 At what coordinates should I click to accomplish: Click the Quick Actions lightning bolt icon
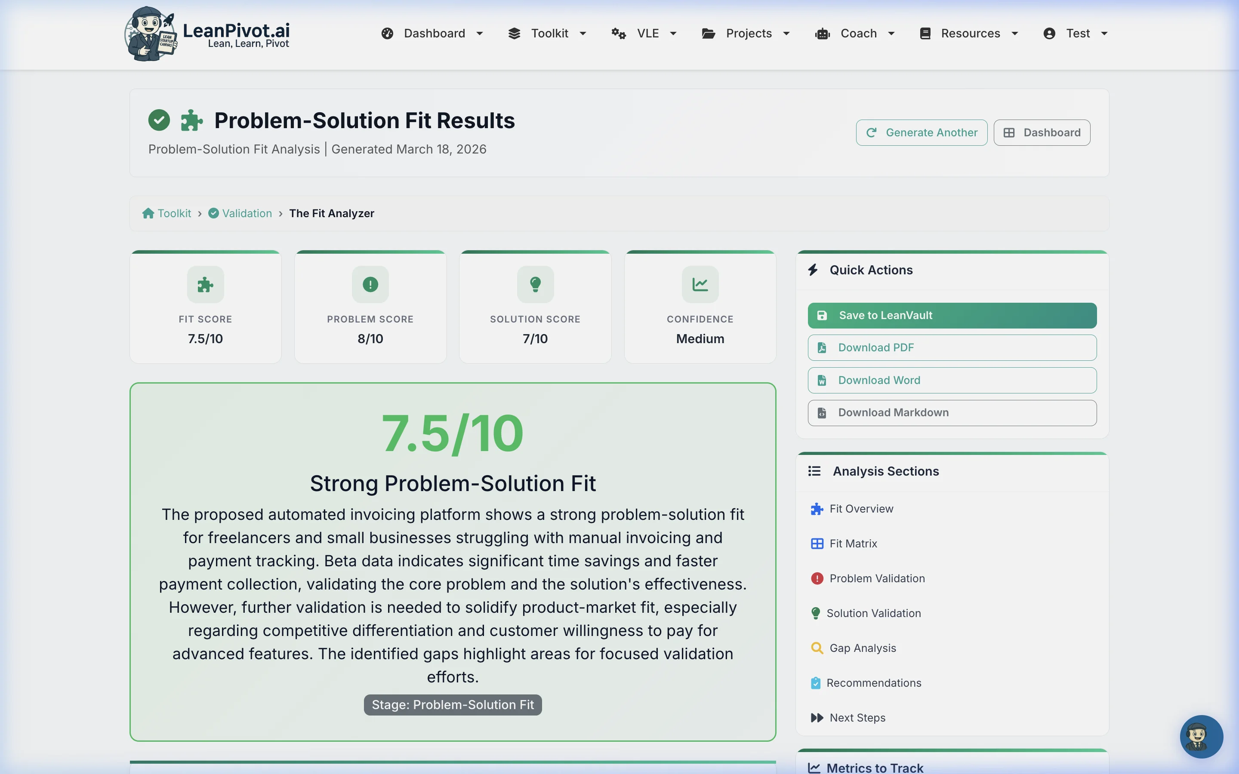[814, 270]
